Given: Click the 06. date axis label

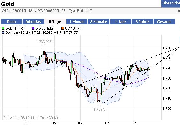Looking at the screenshot, I should [80, 123].
